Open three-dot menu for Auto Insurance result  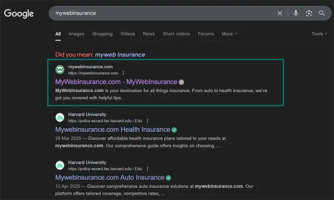(148, 169)
